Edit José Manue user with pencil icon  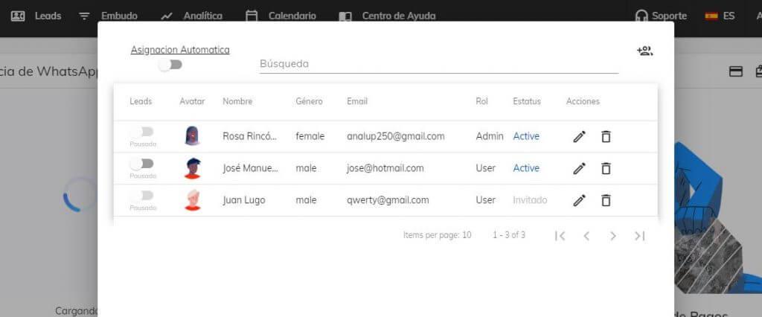coord(579,168)
